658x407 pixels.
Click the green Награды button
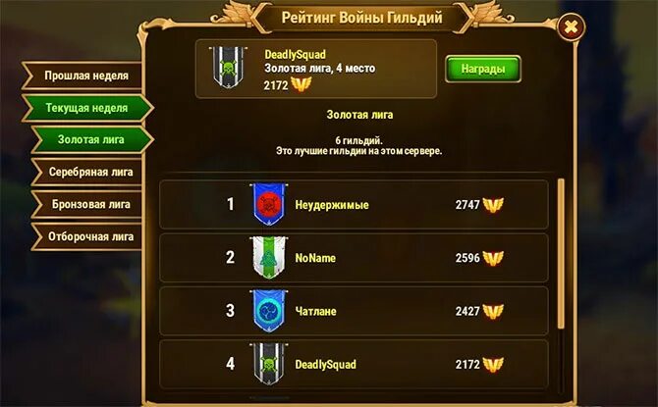pos(483,69)
